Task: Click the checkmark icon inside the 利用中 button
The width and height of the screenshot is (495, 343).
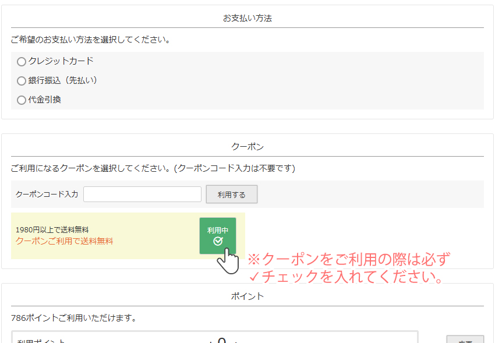Action: 218,240
